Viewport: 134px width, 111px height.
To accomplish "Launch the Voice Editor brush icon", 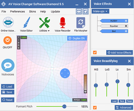I will tap(26, 22).
